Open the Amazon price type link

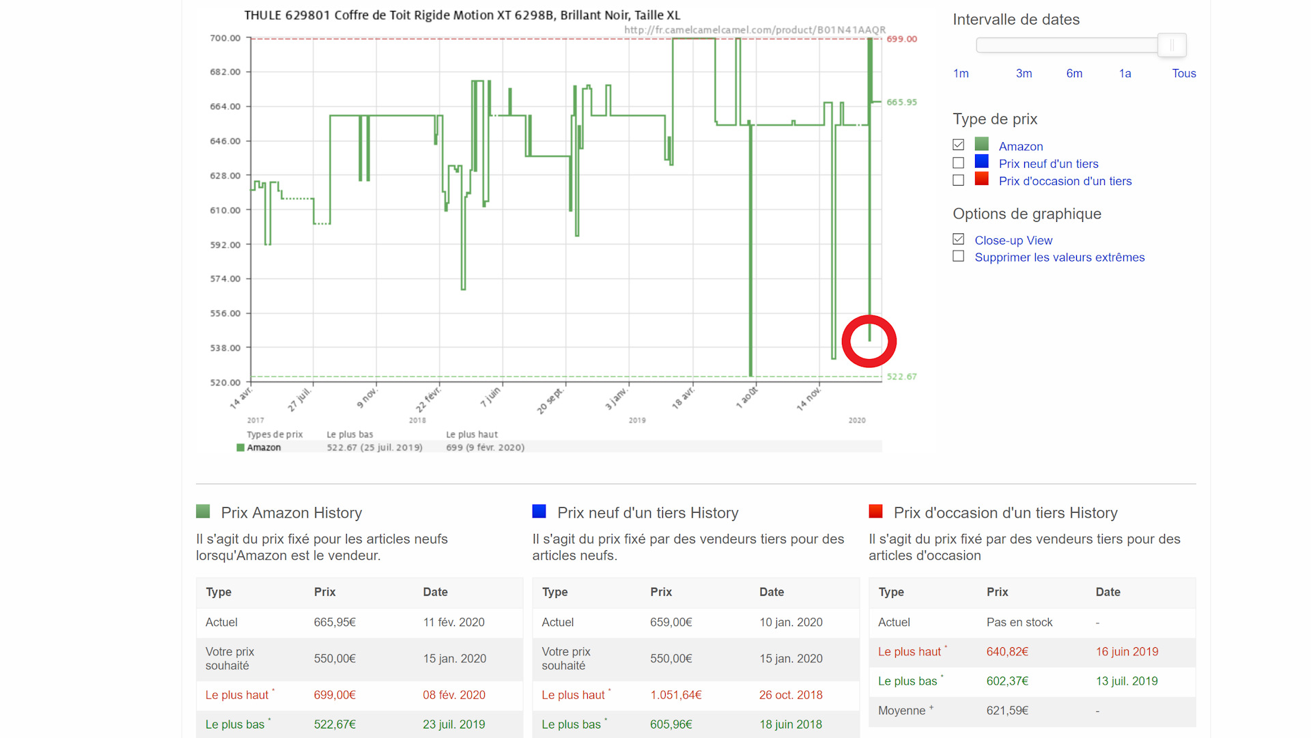point(1020,146)
